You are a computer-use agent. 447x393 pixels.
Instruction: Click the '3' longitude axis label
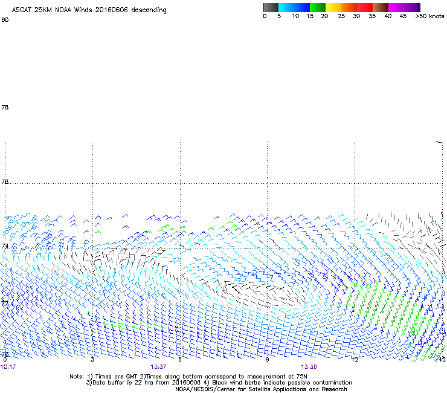tap(92, 360)
